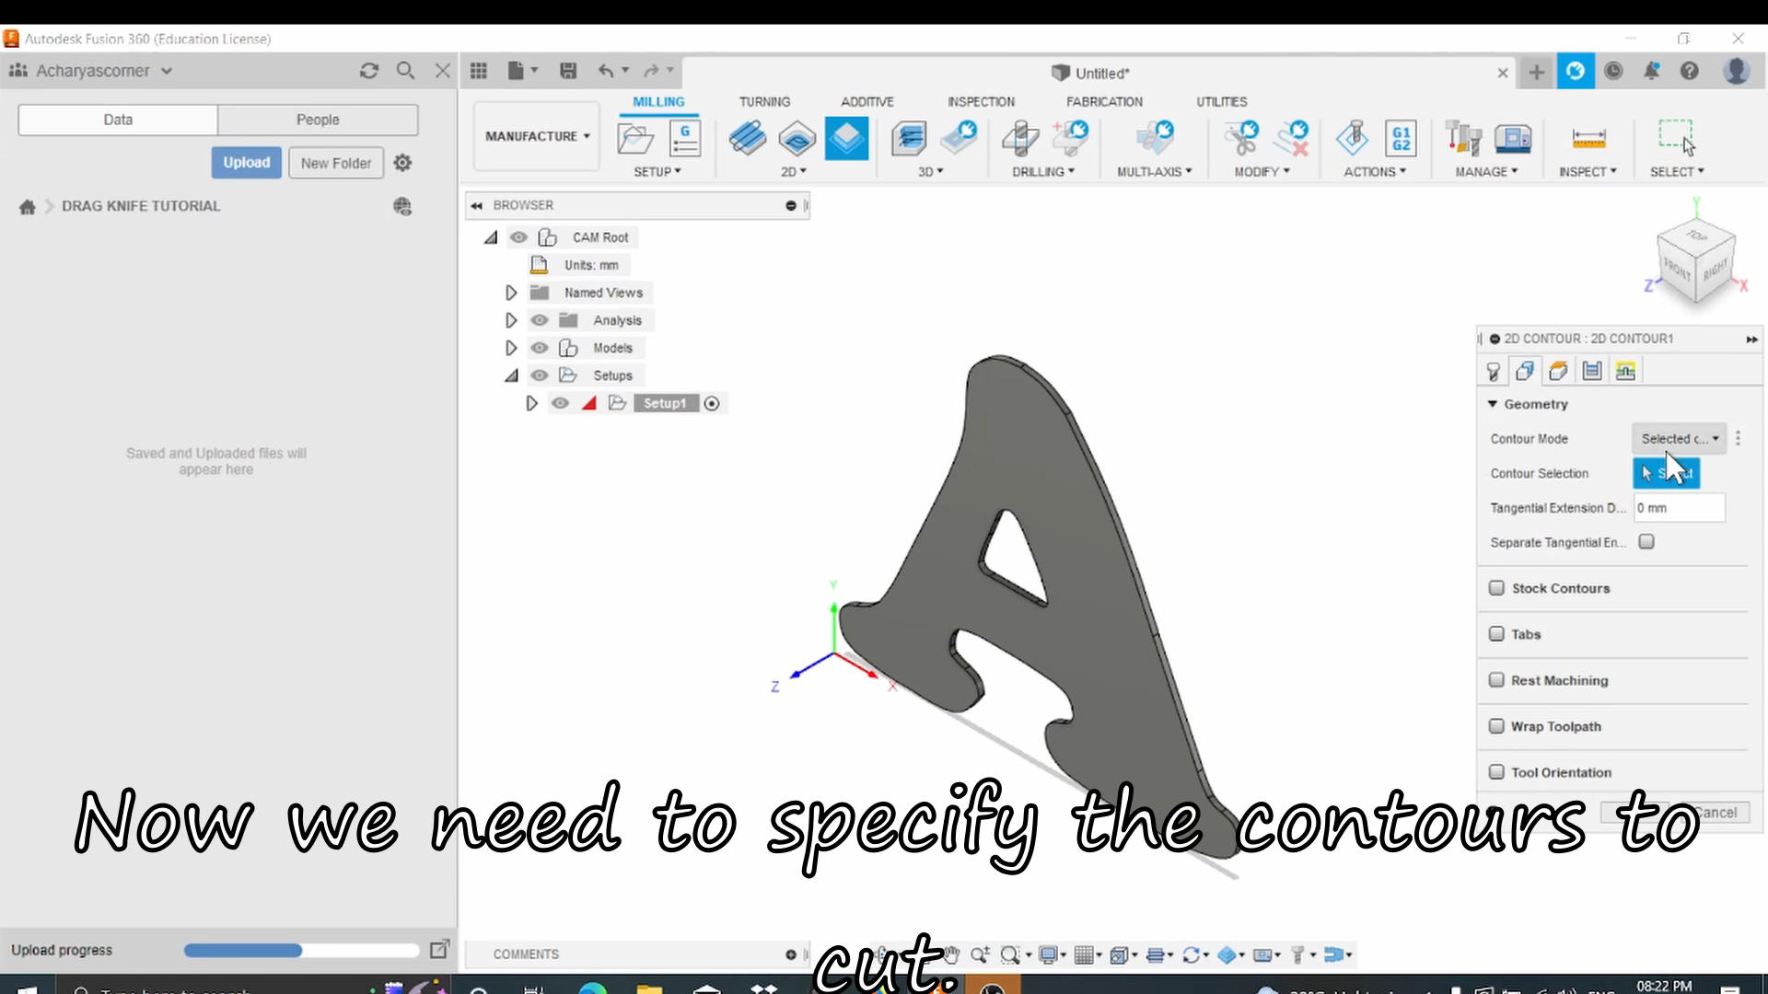
Task: Click the home icon breadcrumb
Action: pyautogui.click(x=28, y=206)
